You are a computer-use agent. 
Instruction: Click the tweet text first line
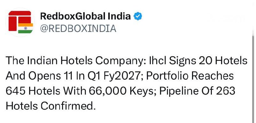(126, 61)
